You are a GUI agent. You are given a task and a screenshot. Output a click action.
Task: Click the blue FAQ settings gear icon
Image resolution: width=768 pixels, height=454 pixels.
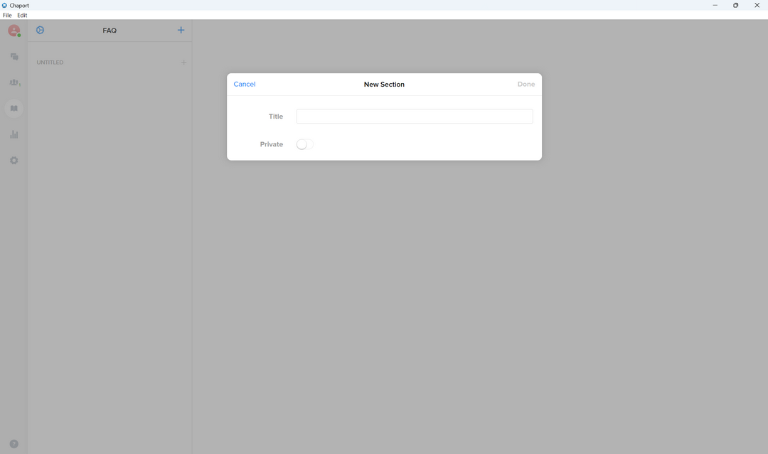click(x=40, y=30)
